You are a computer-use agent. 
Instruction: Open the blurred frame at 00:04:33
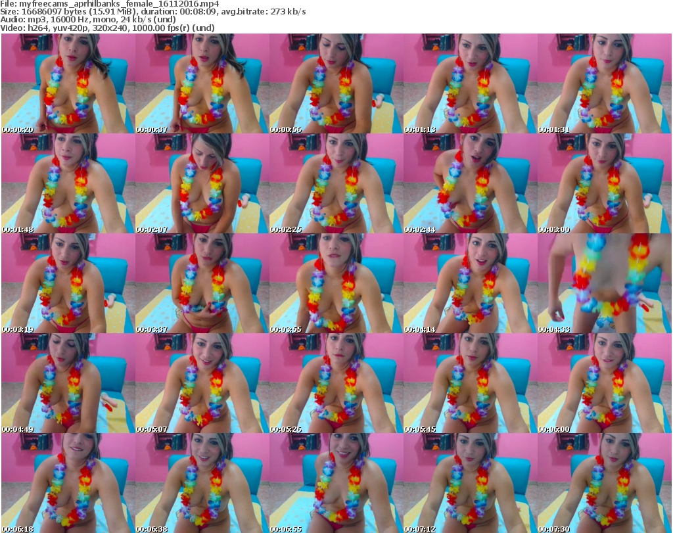(604, 283)
